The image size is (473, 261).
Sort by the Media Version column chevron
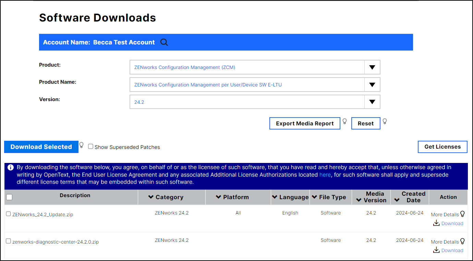coord(359,200)
